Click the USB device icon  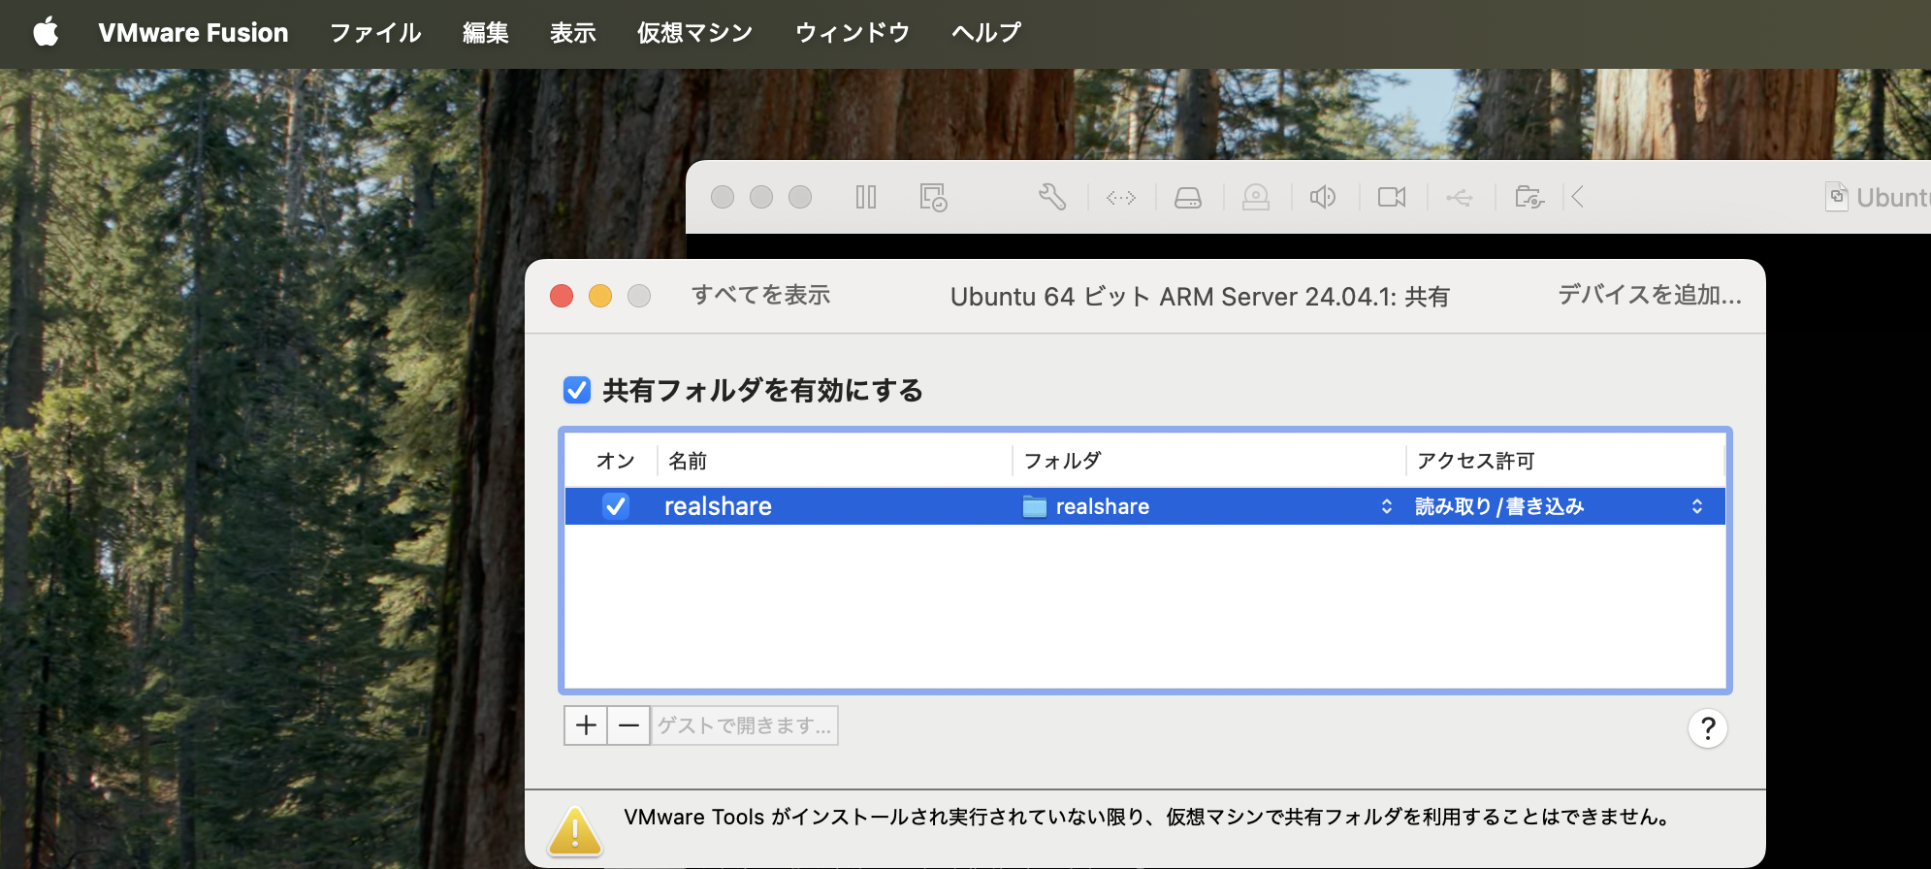click(1460, 198)
